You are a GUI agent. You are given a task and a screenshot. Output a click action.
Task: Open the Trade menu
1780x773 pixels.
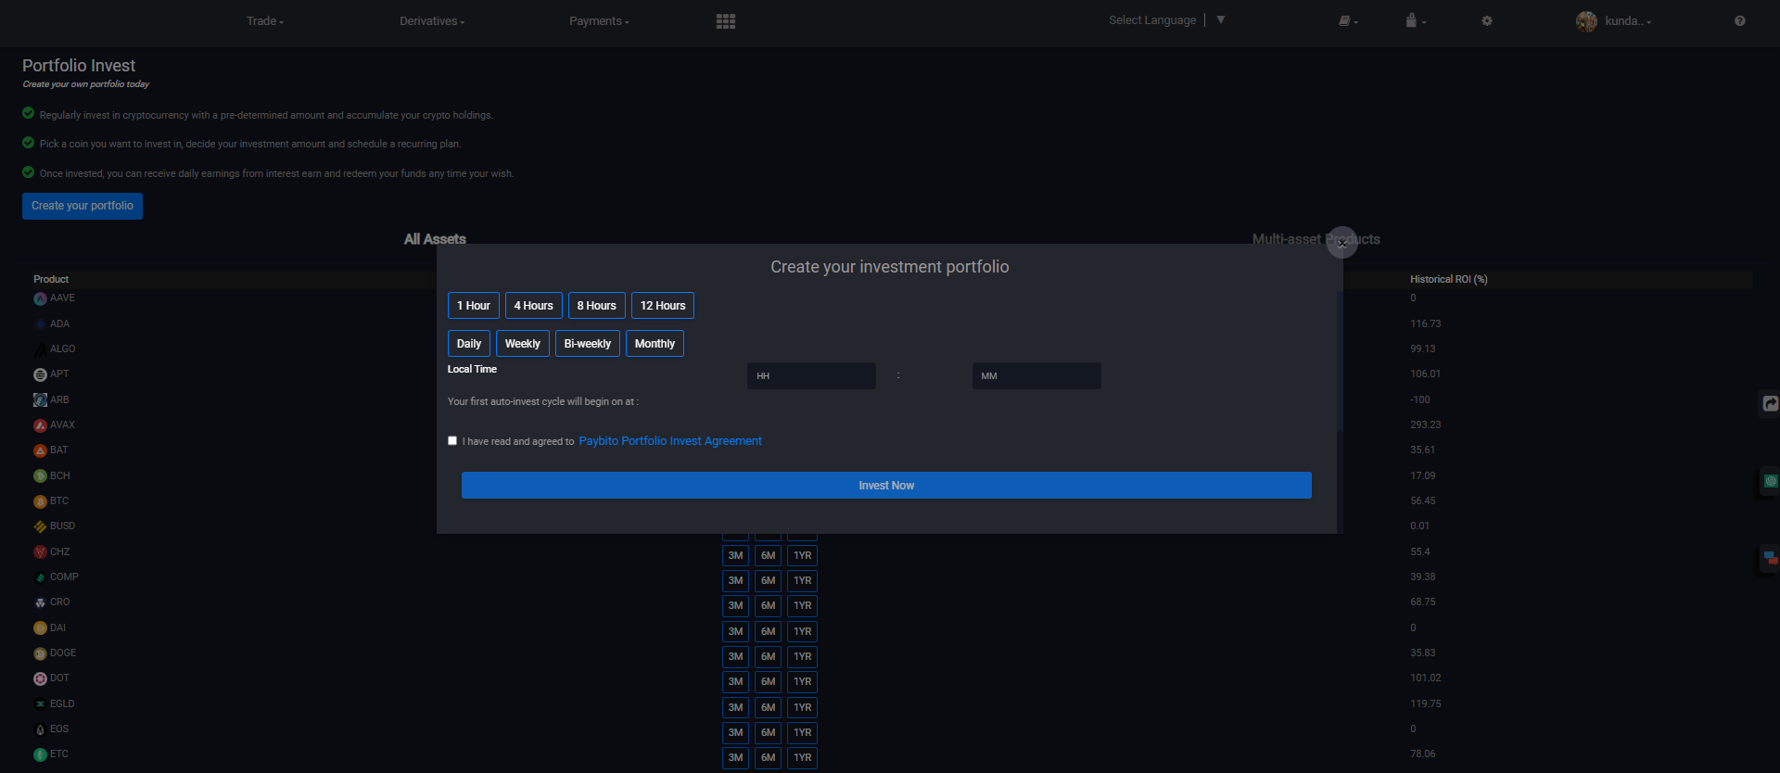point(264,21)
